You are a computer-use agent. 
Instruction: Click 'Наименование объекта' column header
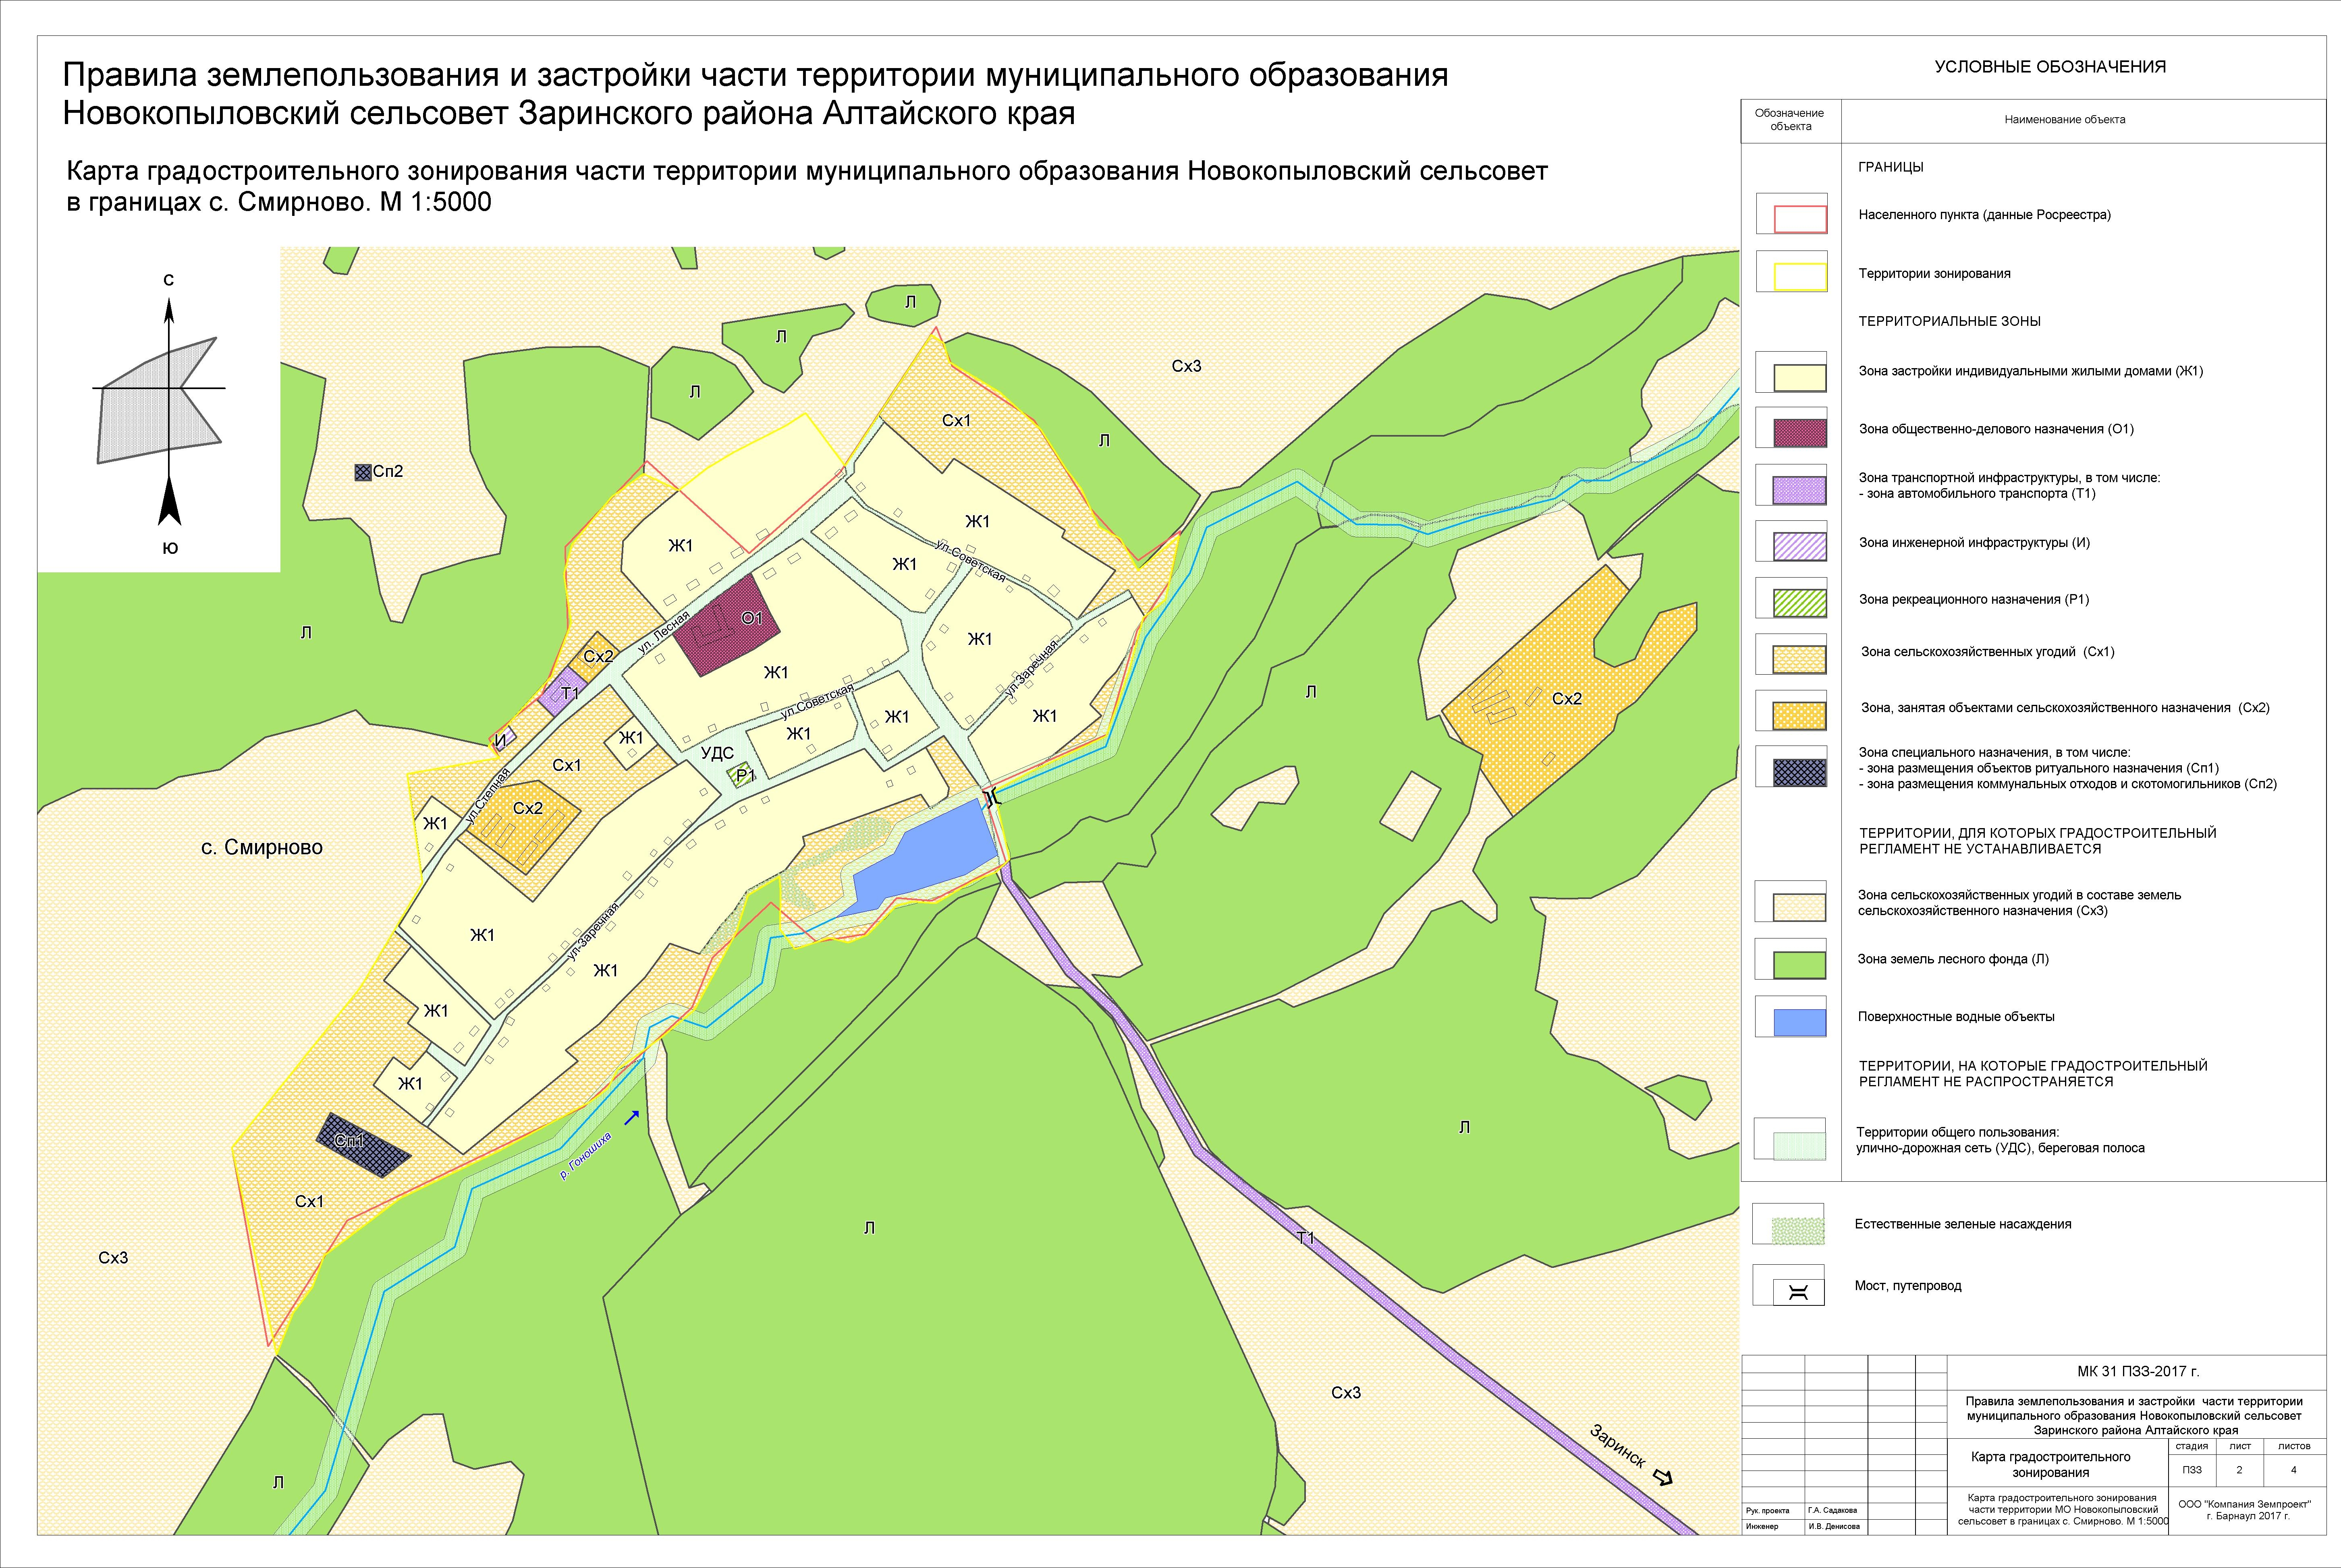(2065, 120)
